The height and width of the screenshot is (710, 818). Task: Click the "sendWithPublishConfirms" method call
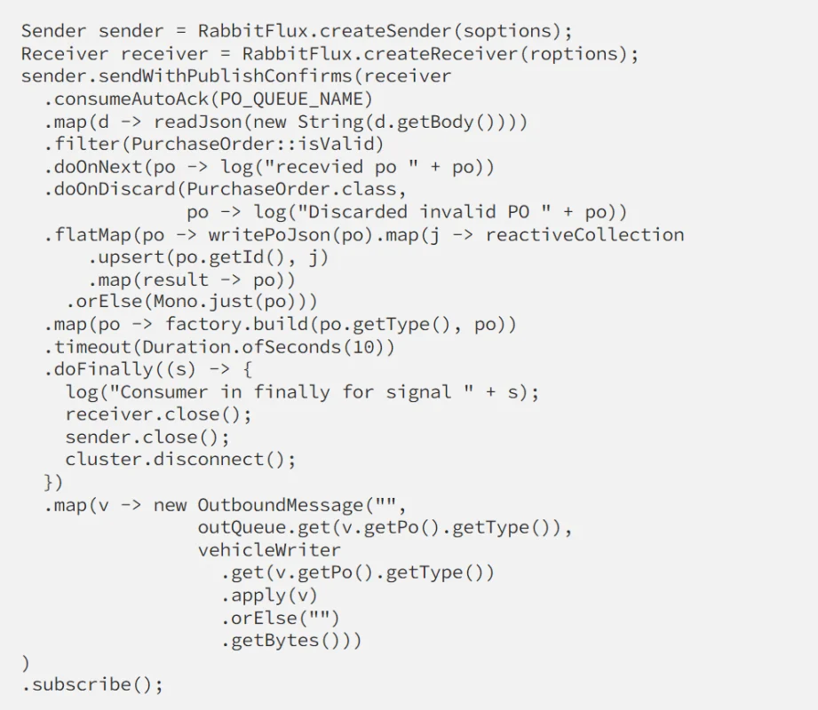click(x=226, y=76)
